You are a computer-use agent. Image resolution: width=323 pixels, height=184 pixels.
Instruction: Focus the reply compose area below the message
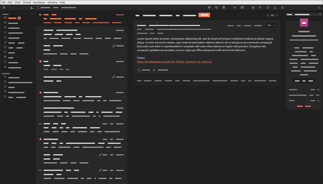coord(206,81)
